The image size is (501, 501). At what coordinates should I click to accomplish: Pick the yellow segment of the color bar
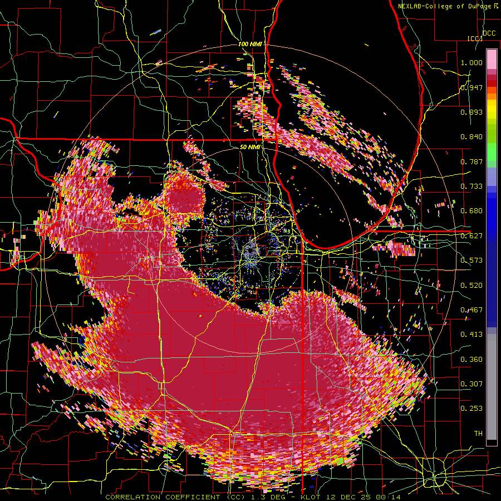pos(492,111)
